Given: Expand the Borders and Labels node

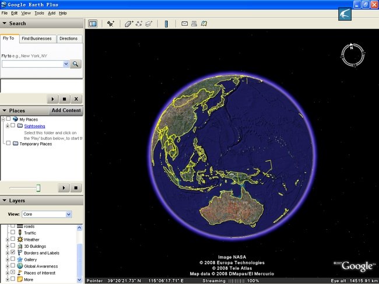Looking at the screenshot, I should tap(8, 253).
